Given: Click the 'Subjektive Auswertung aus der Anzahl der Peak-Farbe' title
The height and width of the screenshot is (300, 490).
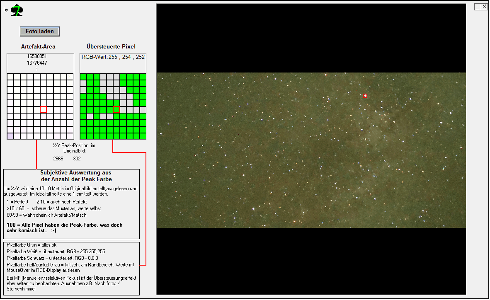Looking at the screenshot, I should click(76, 176).
